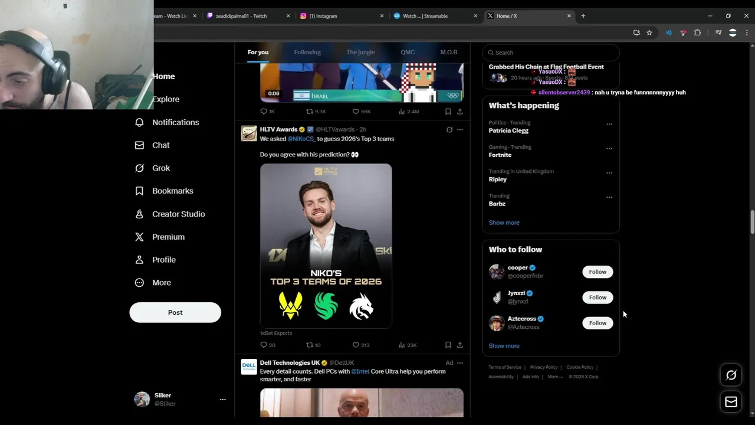Open the More circle icon in sidebar
Screen dimensions: 755x425
pos(139,283)
